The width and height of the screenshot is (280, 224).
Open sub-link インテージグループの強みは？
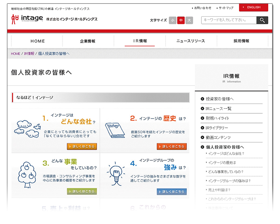(x=229, y=181)
